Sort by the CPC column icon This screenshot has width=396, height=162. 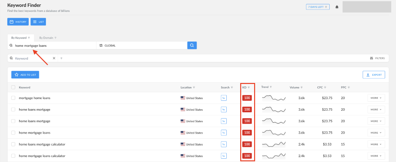click(325, 88)
